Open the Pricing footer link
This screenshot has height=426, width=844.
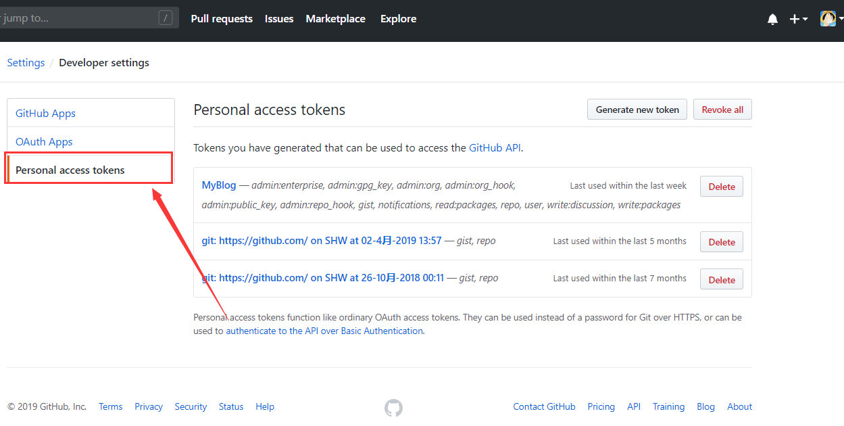pos(601,406)
